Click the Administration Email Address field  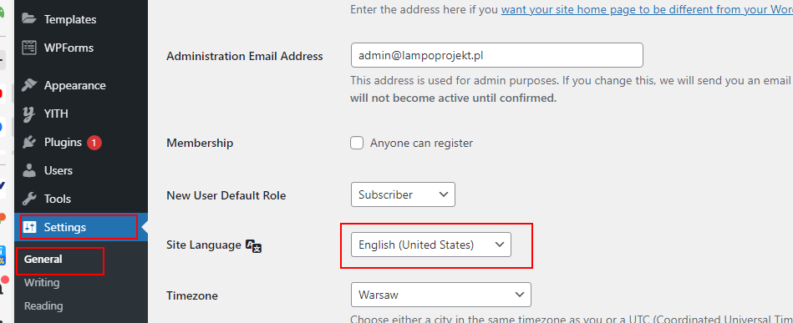[x=497, y=55]
